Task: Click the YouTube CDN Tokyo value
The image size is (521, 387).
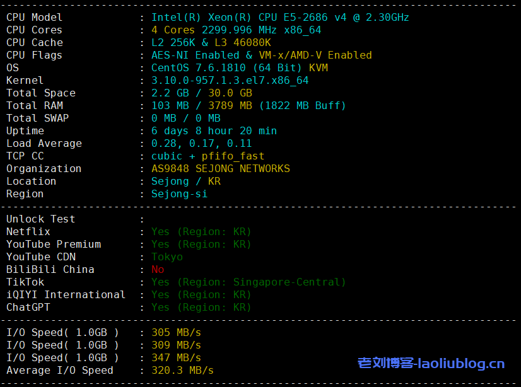Action: click(x=167, y=257)
